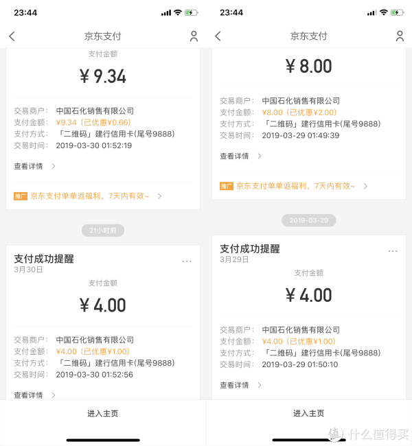The height and width of the screenshot is (446, 412).
Task: Tap 进入主页 at the bottom of the right screen
Action: click(x=309, y=413)
